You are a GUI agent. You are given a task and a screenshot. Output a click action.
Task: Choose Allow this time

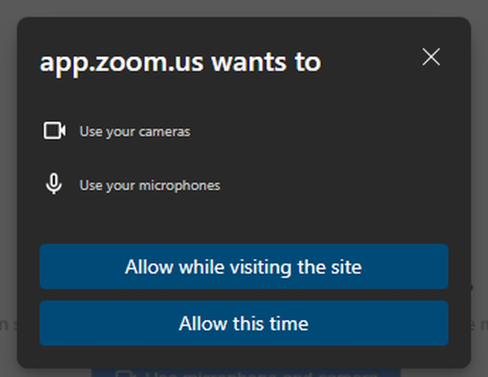tap(244, 323)
